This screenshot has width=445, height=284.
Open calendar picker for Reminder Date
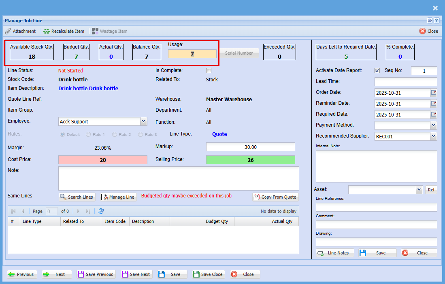pos(434,104)
